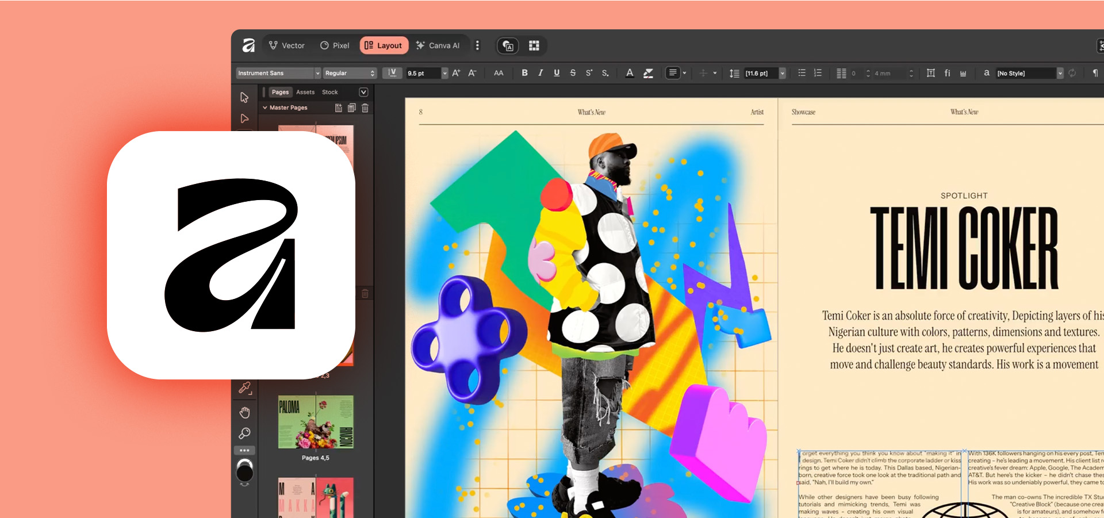Click the text frame properties icon
This screenshot has height=518, width=1104.
pyautogui.click(x=931, y=73)
